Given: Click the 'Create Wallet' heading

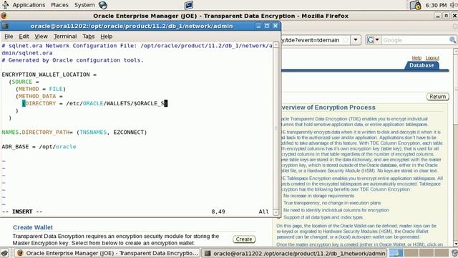Looking at the screenshot, I should click(x=33, y=227).
